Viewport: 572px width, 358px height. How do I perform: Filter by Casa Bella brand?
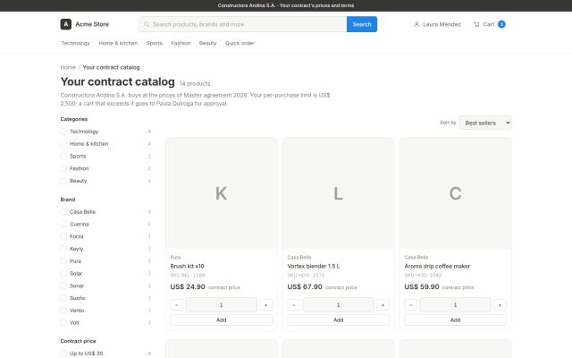point(63,212)
